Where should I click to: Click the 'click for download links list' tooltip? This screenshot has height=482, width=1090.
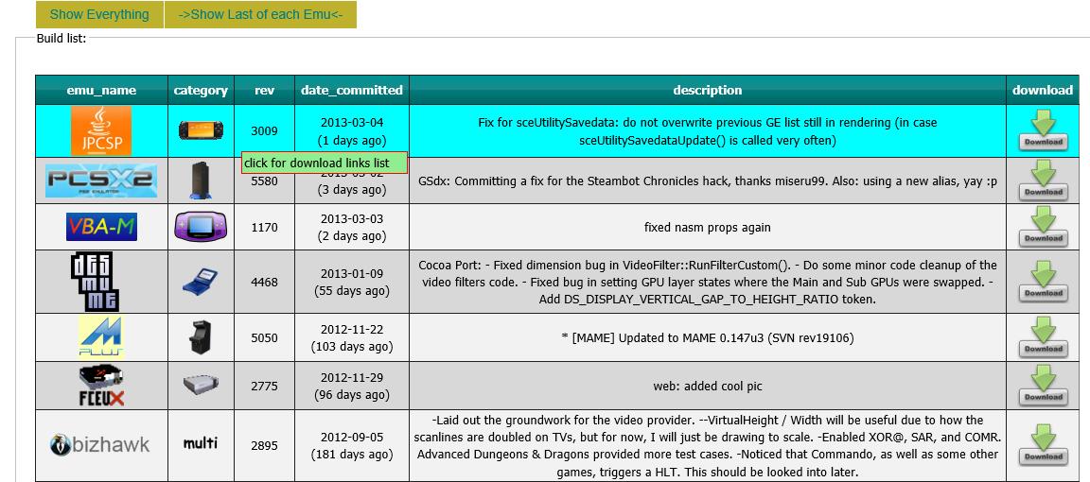pos(325,164)
